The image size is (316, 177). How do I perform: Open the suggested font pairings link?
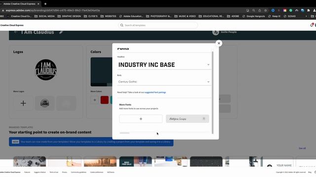155,92
